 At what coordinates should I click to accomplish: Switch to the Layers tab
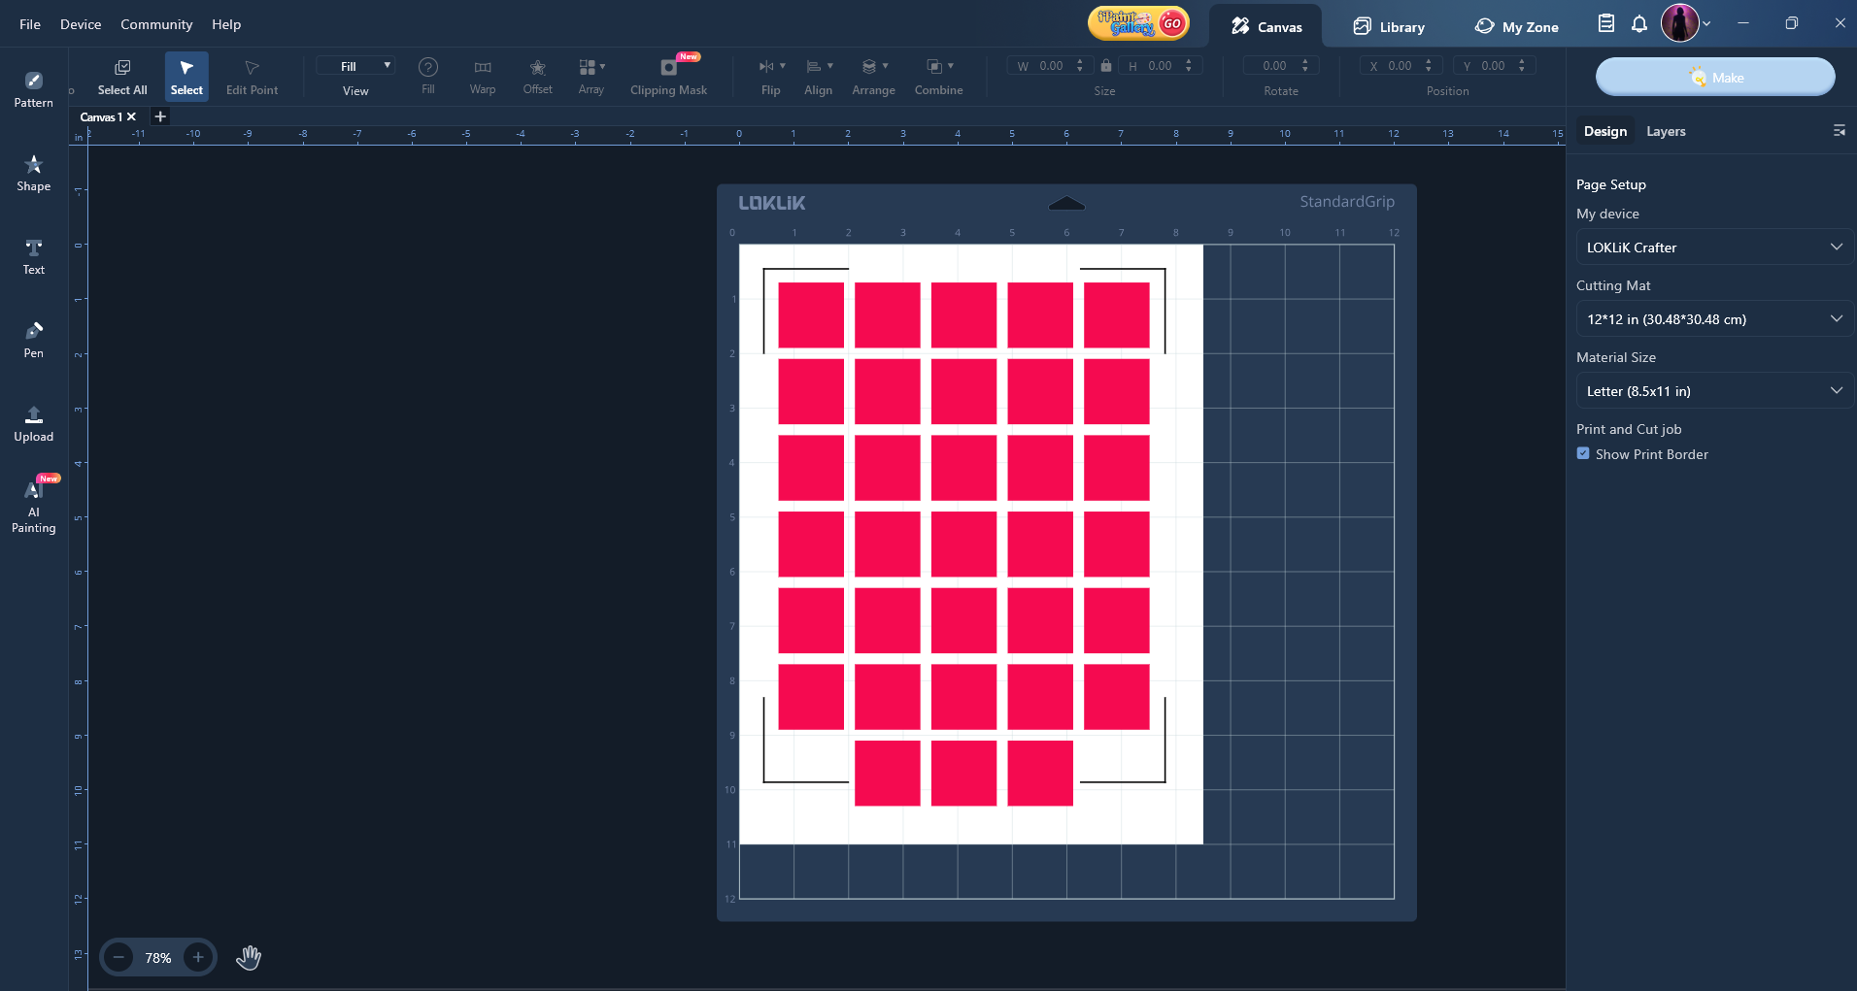click(x=1666, y=131)
